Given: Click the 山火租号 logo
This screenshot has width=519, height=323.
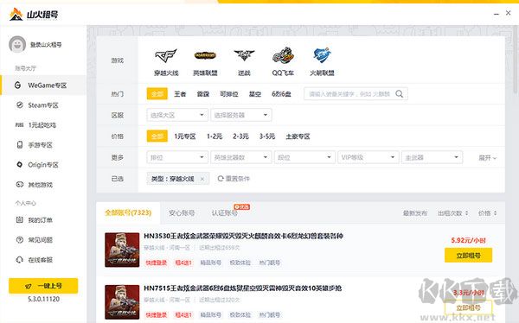Looking at the screenshot, I should click(34, 14).
